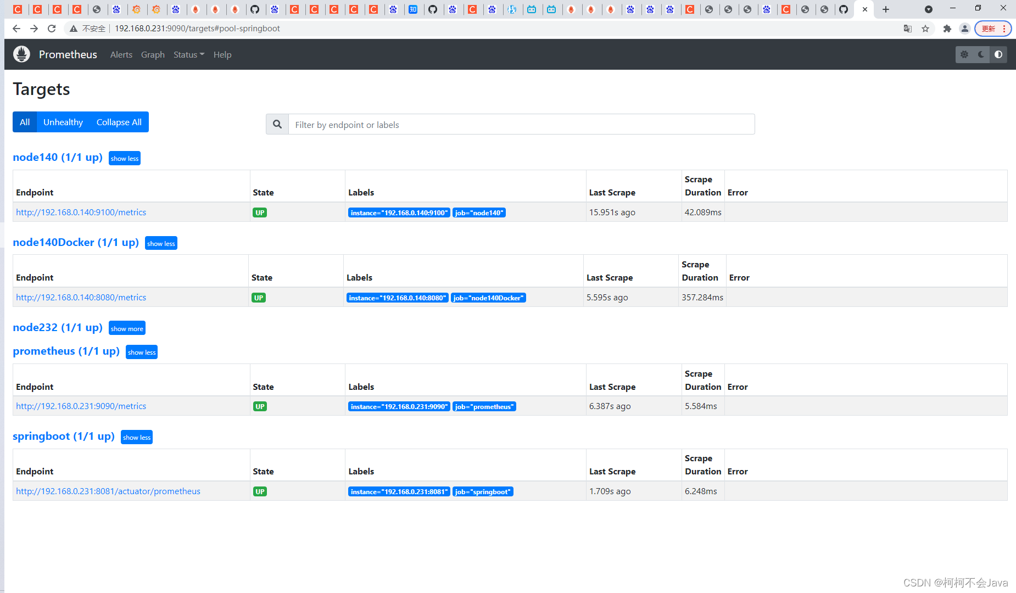Collapse prometheus pool with show less
The width and height of the screenshot is (1016, 593).
[x=142, y=352]
